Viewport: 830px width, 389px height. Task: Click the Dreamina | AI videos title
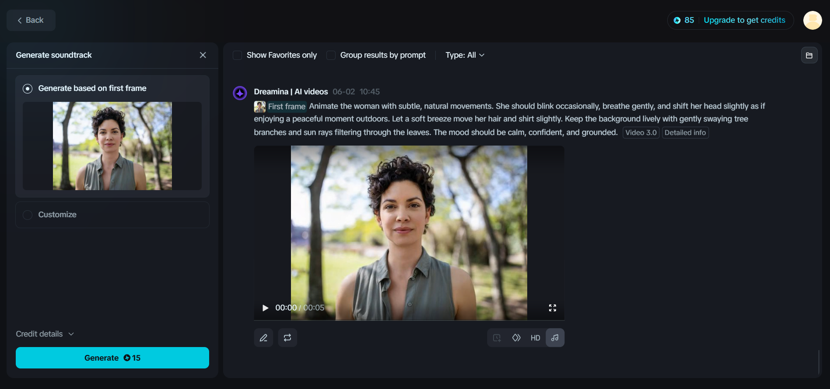pos(291,92)
